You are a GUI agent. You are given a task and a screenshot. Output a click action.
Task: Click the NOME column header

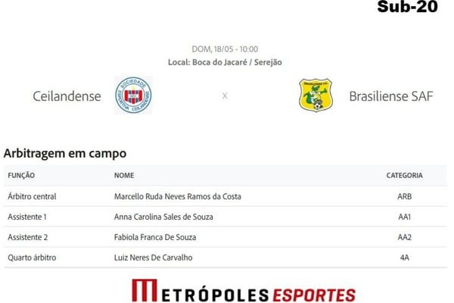point(124,176)
